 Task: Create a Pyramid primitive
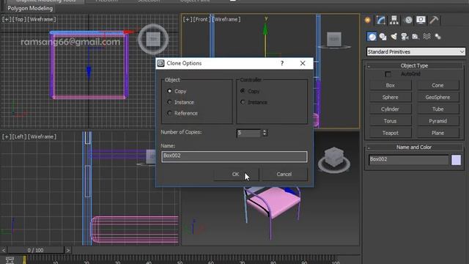[x=437, y=121]
